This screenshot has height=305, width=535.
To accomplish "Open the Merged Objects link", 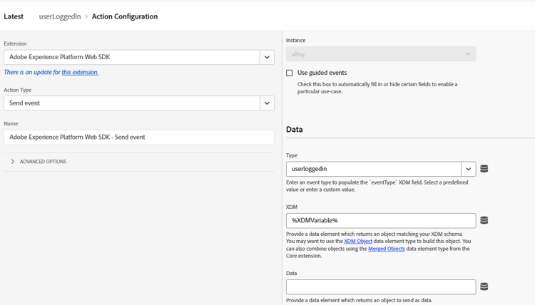I will [x=386, y=249].
